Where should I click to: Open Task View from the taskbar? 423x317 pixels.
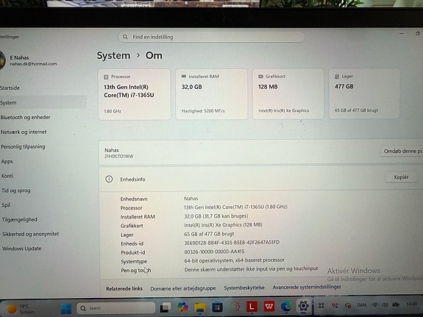pos(166,307)
